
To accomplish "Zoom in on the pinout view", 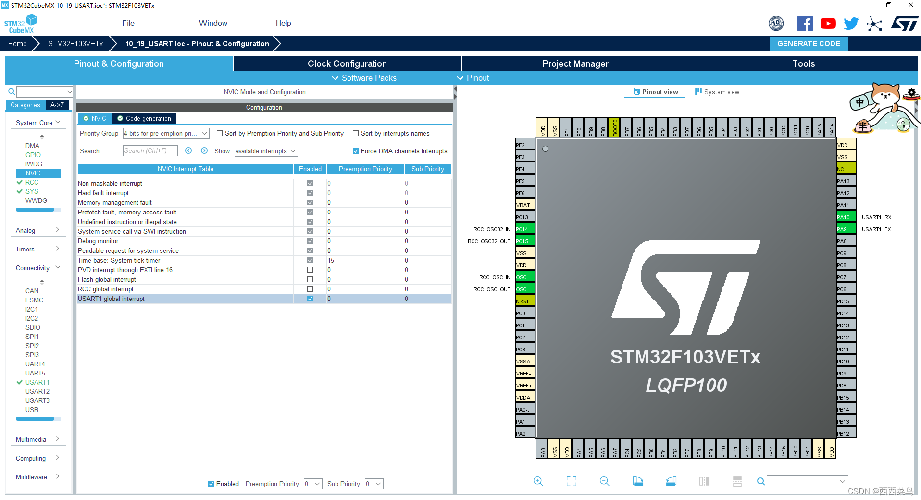I will coord(538,481).
